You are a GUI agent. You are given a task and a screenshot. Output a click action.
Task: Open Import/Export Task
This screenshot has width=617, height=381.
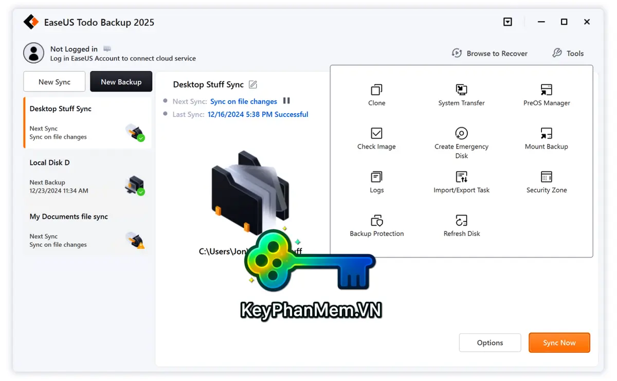click(x=461, y=181)
